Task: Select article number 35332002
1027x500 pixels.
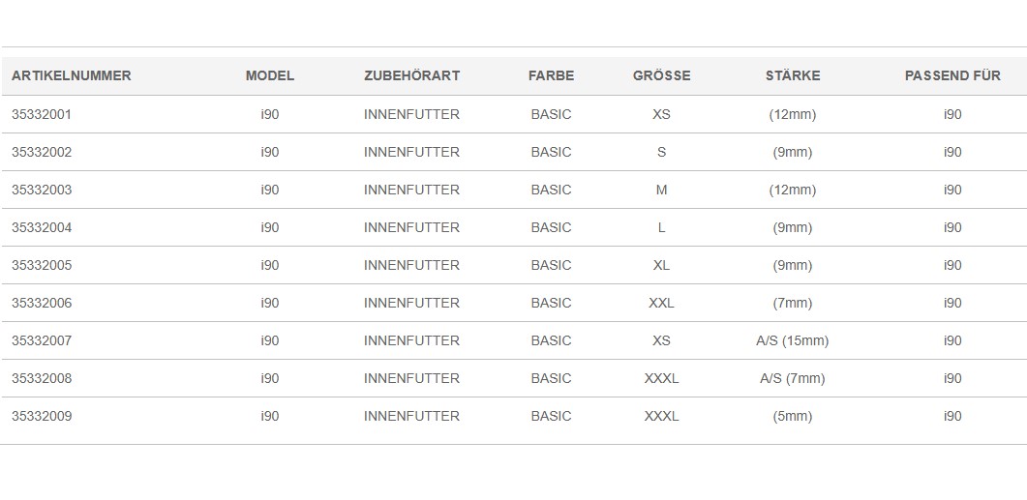Action: (42, 153)
